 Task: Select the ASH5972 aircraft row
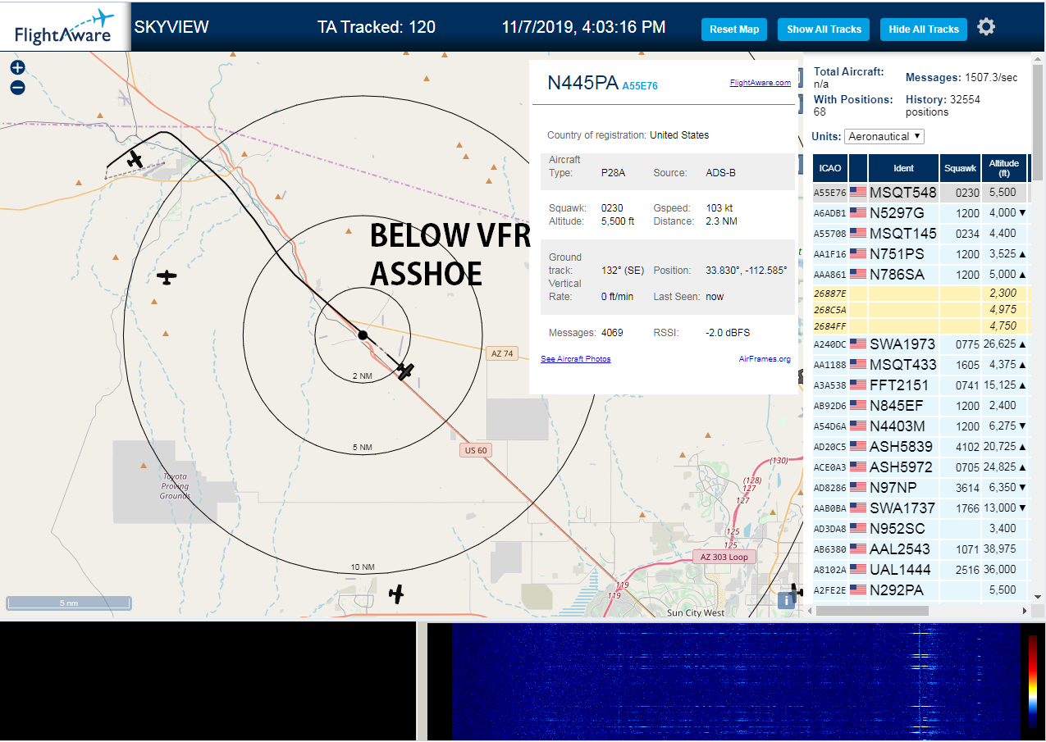tap(921, 467)
